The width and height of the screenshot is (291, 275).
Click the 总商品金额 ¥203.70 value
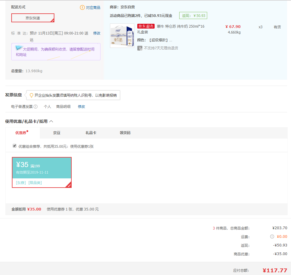pos(280,228)
